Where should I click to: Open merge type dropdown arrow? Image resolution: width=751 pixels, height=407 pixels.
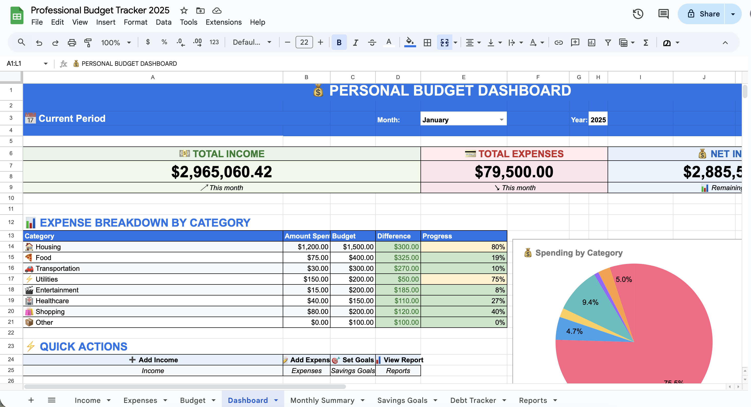(x=455, y=43)
